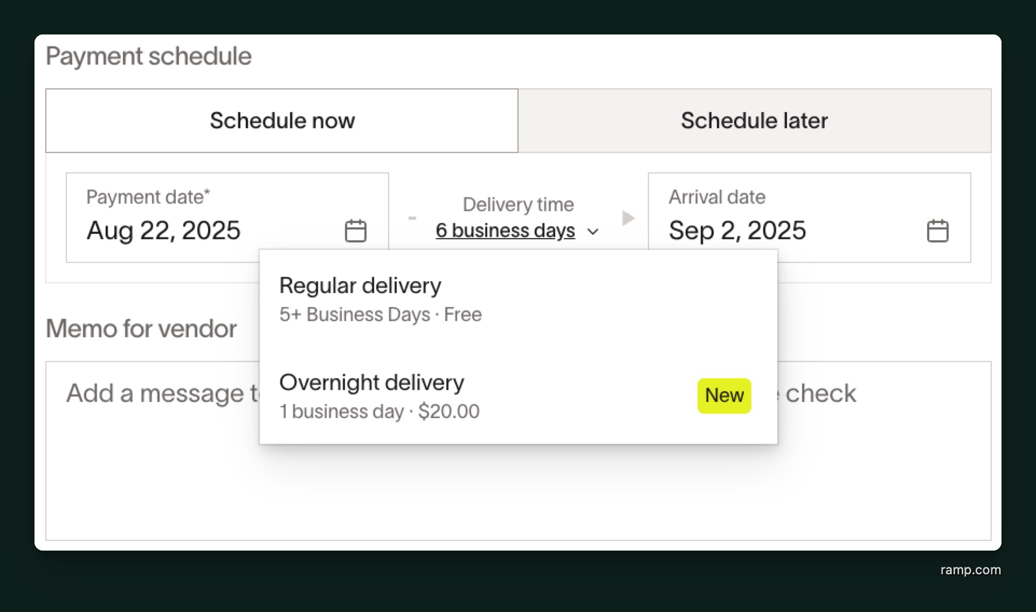1036x612 pixels.
Task: Click the Payment schedule heading
Action: pyautogui.click(x=148, y=56)
